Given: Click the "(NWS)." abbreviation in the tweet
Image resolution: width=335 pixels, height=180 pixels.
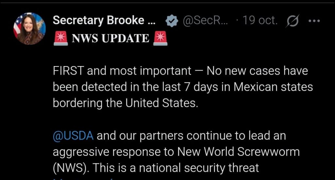Looking at the screenshot, I should pyautogui.click(x=70, y=168).
